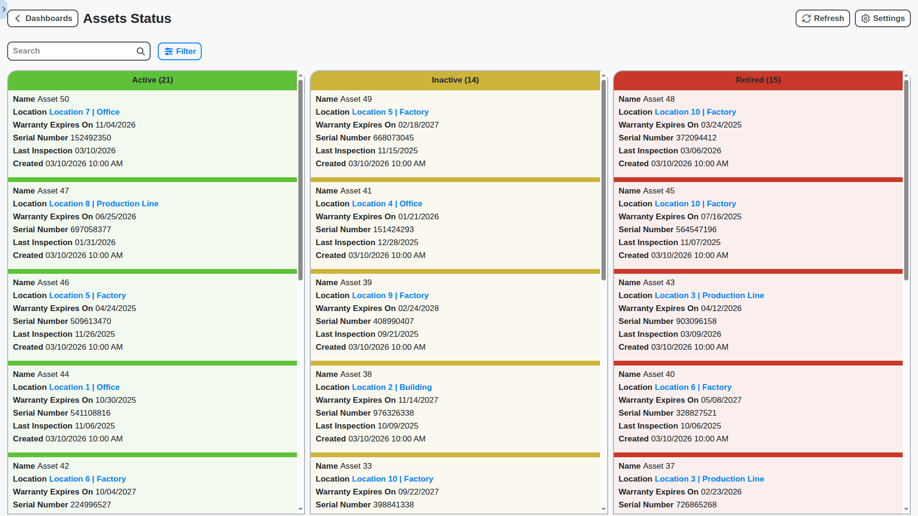
Task: Open Location 5 | Factory for Asset 49
Action: point(390,112)
